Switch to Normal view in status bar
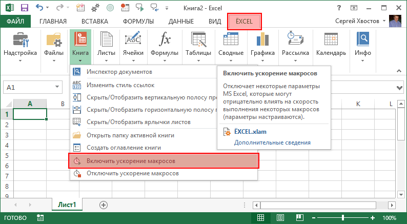The width and height of the screenshot is (407, 224). click(260, 217)
